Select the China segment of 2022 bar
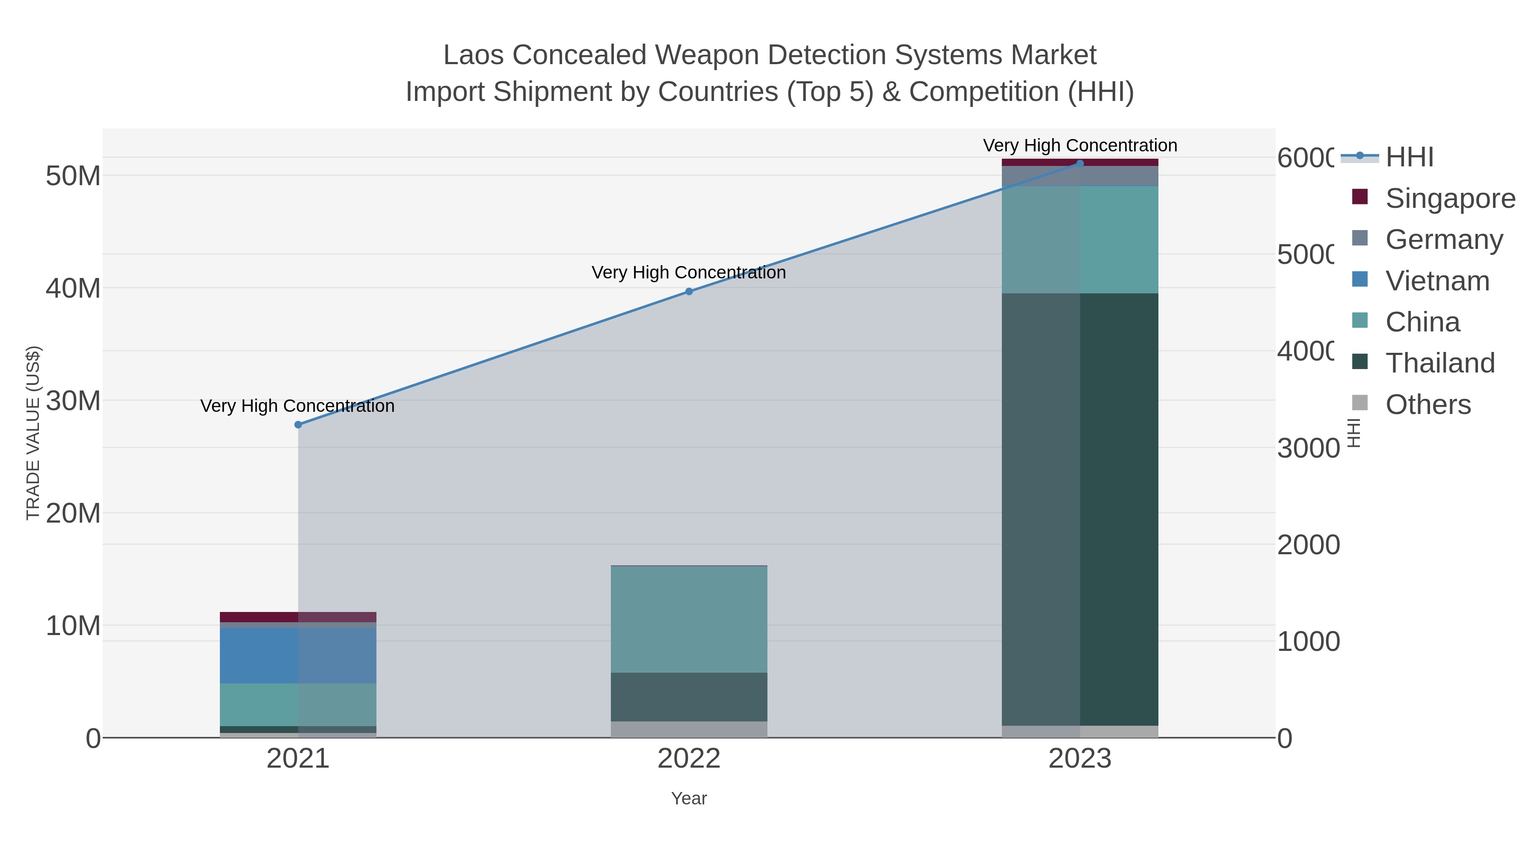The image size is (1540, 866). pos(689,620)
